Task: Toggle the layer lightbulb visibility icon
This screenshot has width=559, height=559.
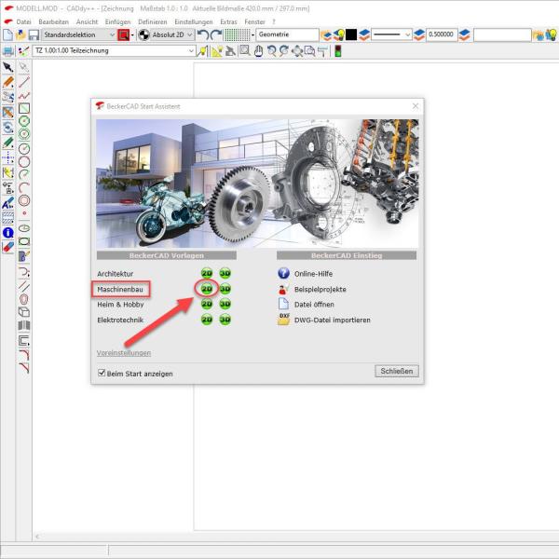Action: 340,35
